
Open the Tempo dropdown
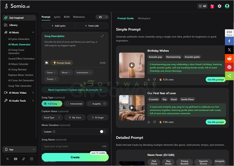[51, 79]
